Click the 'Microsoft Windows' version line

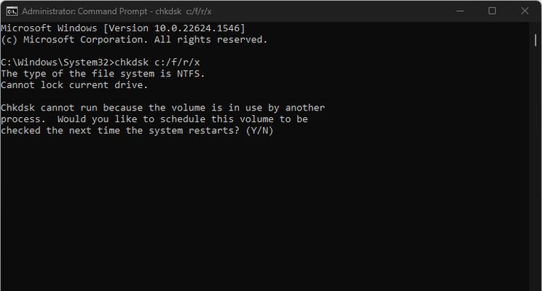pyautogui.click(x=122, y=28)
